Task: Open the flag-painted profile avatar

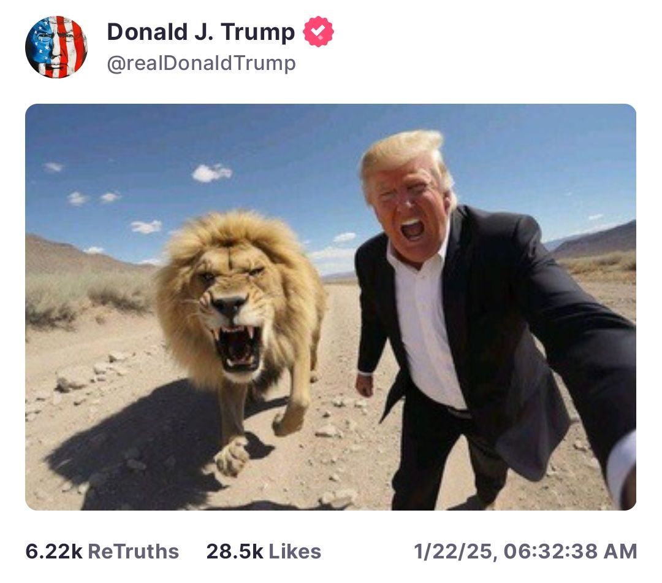Action: (56, 47)
